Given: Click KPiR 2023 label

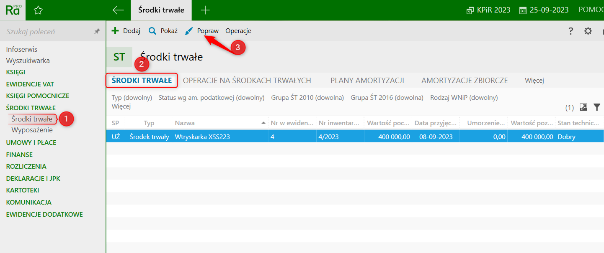Looking at the screenshot, I should pyautogui.click(x=493, y=10).
